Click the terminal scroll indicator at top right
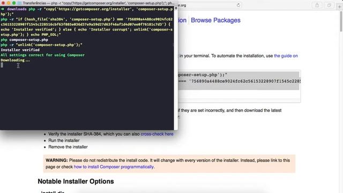 (x=176, y=8)
